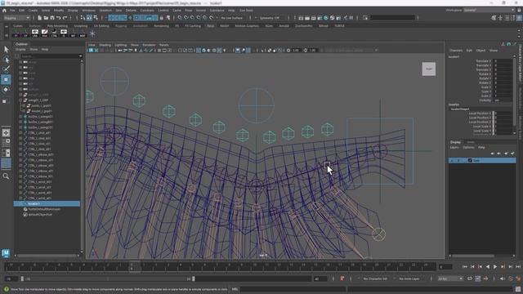Open the No Character Set dropdown
Screen dimensions: 523x294
click(x=374, y=278)
